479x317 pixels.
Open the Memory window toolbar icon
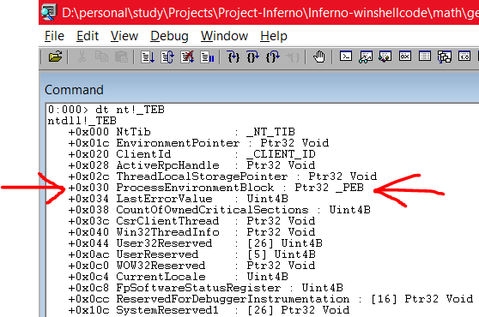425,57
